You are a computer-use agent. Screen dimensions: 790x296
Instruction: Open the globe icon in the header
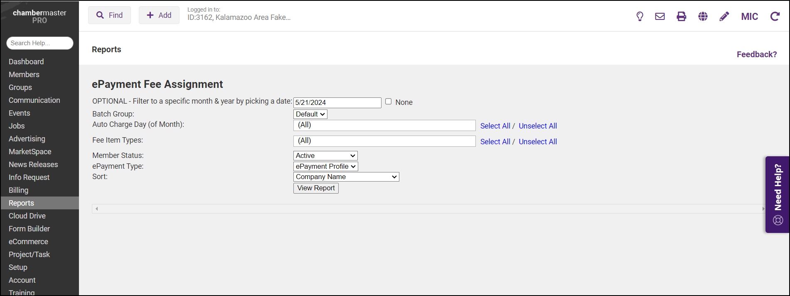coord(703,17)
